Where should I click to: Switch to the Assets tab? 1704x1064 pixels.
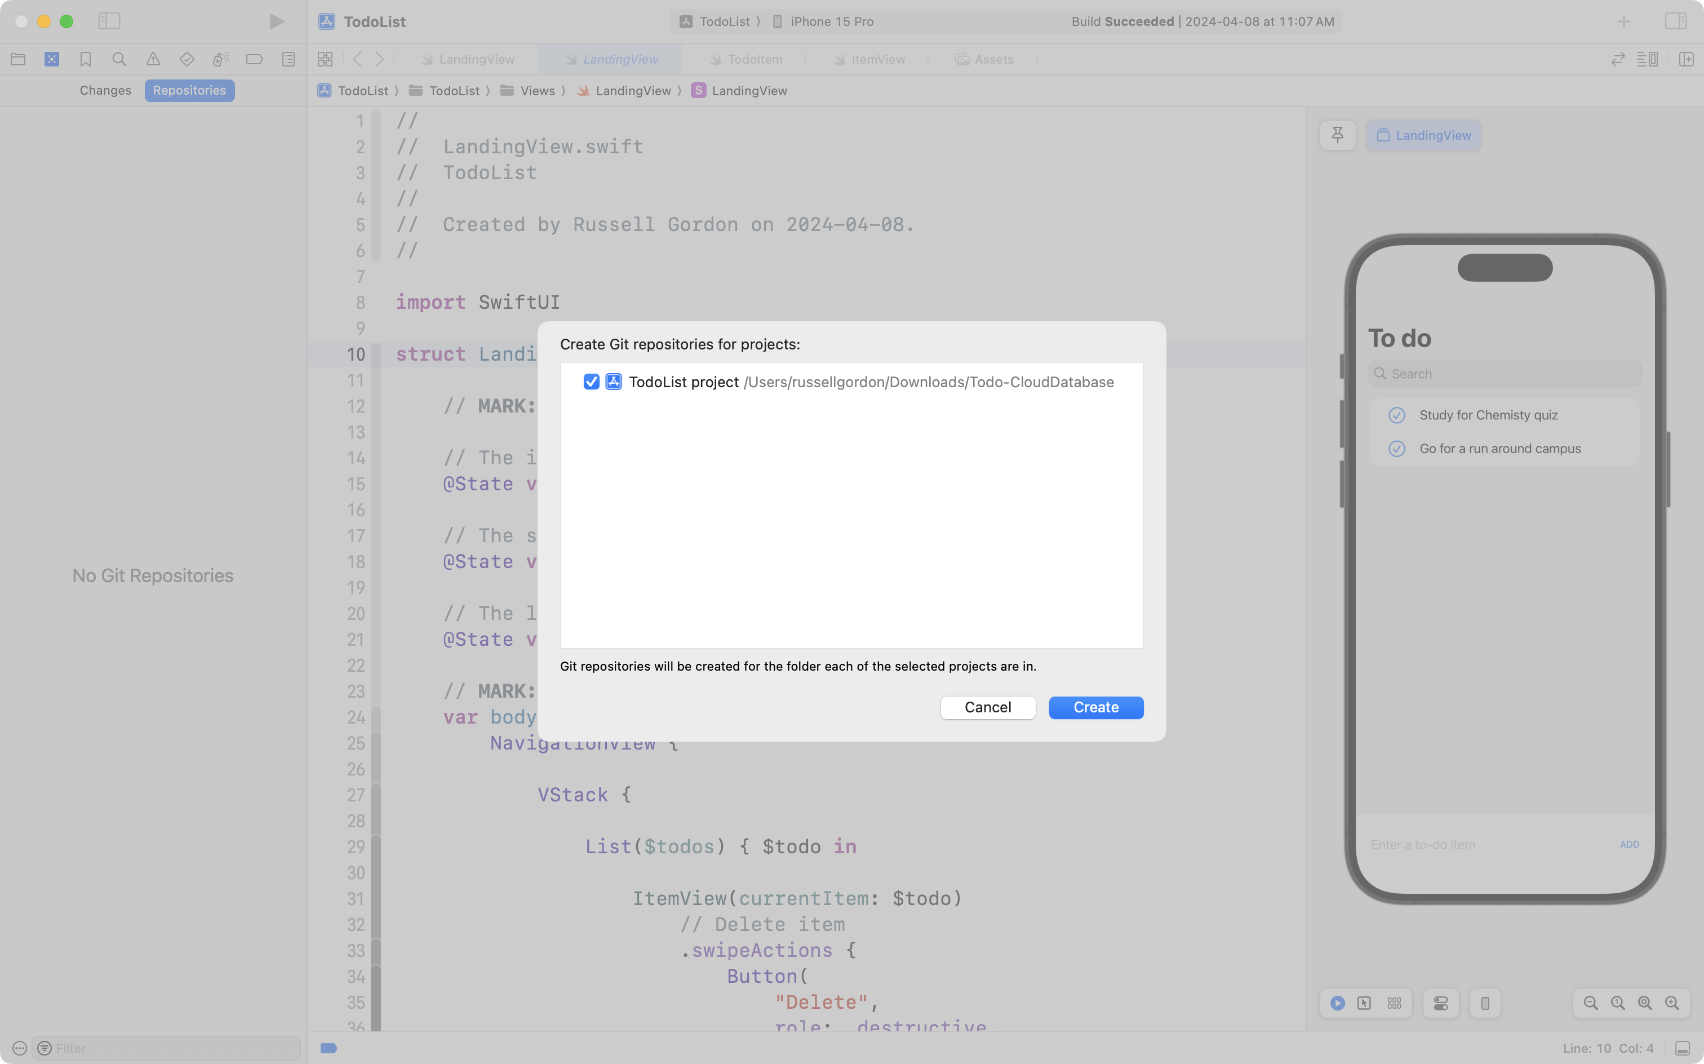(x=984, y=59)
